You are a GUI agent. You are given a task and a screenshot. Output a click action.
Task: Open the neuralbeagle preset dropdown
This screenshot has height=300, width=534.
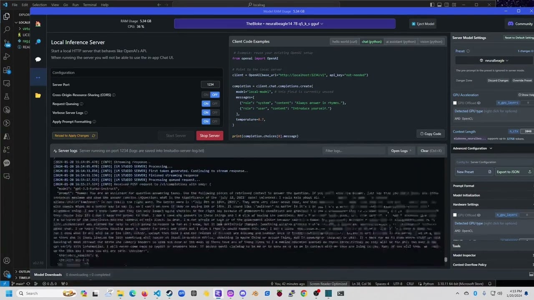[494, 60]
